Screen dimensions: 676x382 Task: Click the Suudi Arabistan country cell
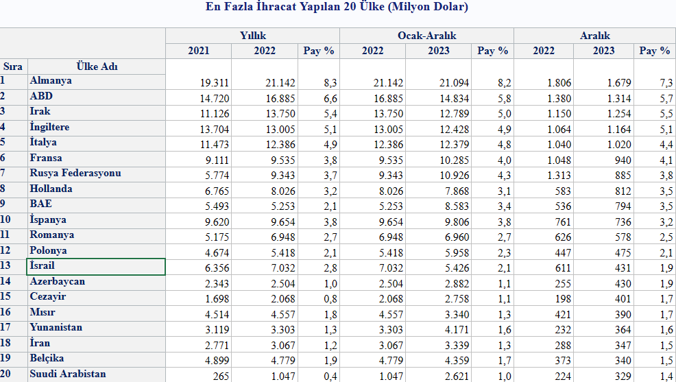pos(96,374)
